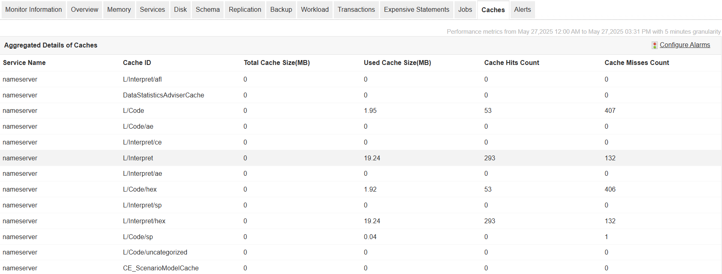
Task: Sort by the Cache Hits Count column header
Action: [511, 63]
